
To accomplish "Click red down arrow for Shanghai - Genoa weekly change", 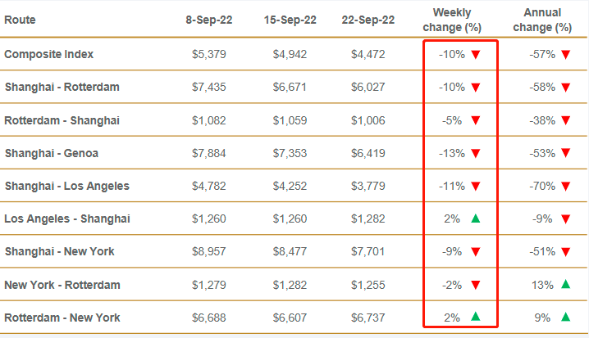I will 475,153.
